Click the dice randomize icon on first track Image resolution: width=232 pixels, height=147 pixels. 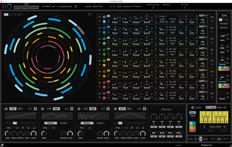104,21
